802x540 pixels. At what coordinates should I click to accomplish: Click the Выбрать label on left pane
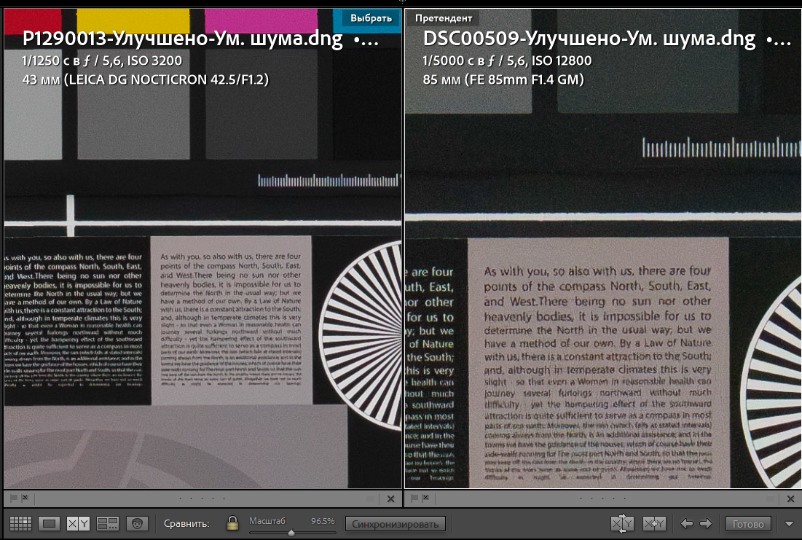click(371, 18)
